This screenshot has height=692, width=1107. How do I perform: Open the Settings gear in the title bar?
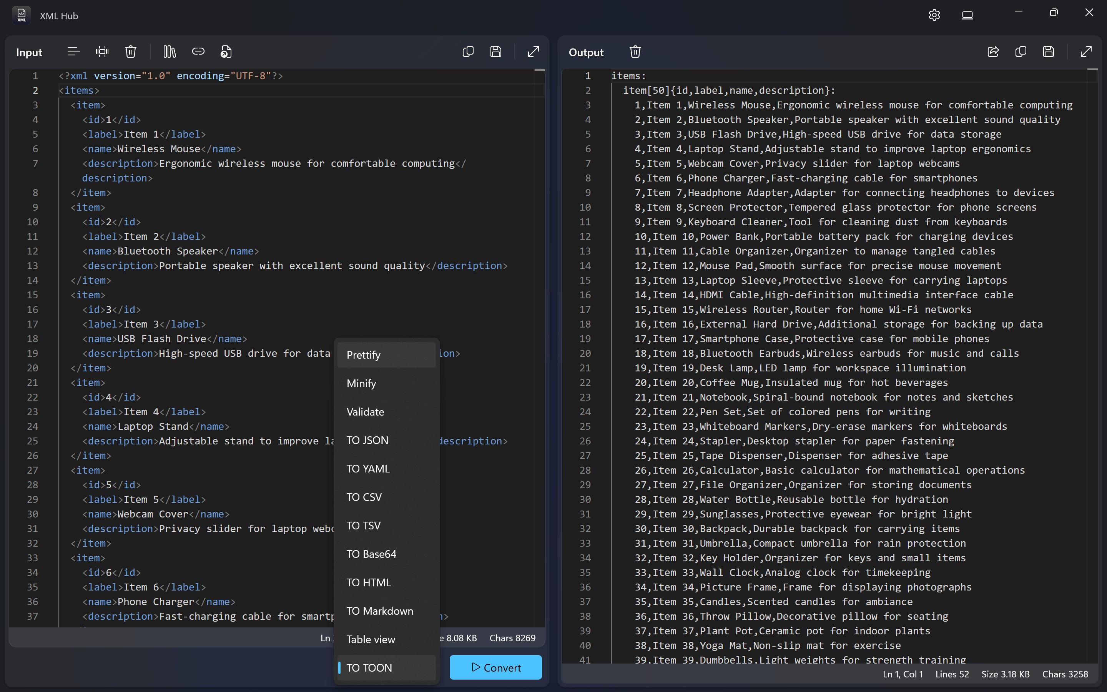(x=934, y=14)
